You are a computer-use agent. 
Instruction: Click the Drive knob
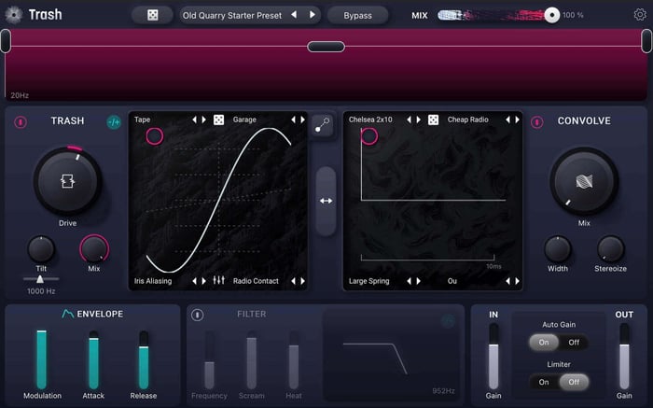[x=67, y=181]
